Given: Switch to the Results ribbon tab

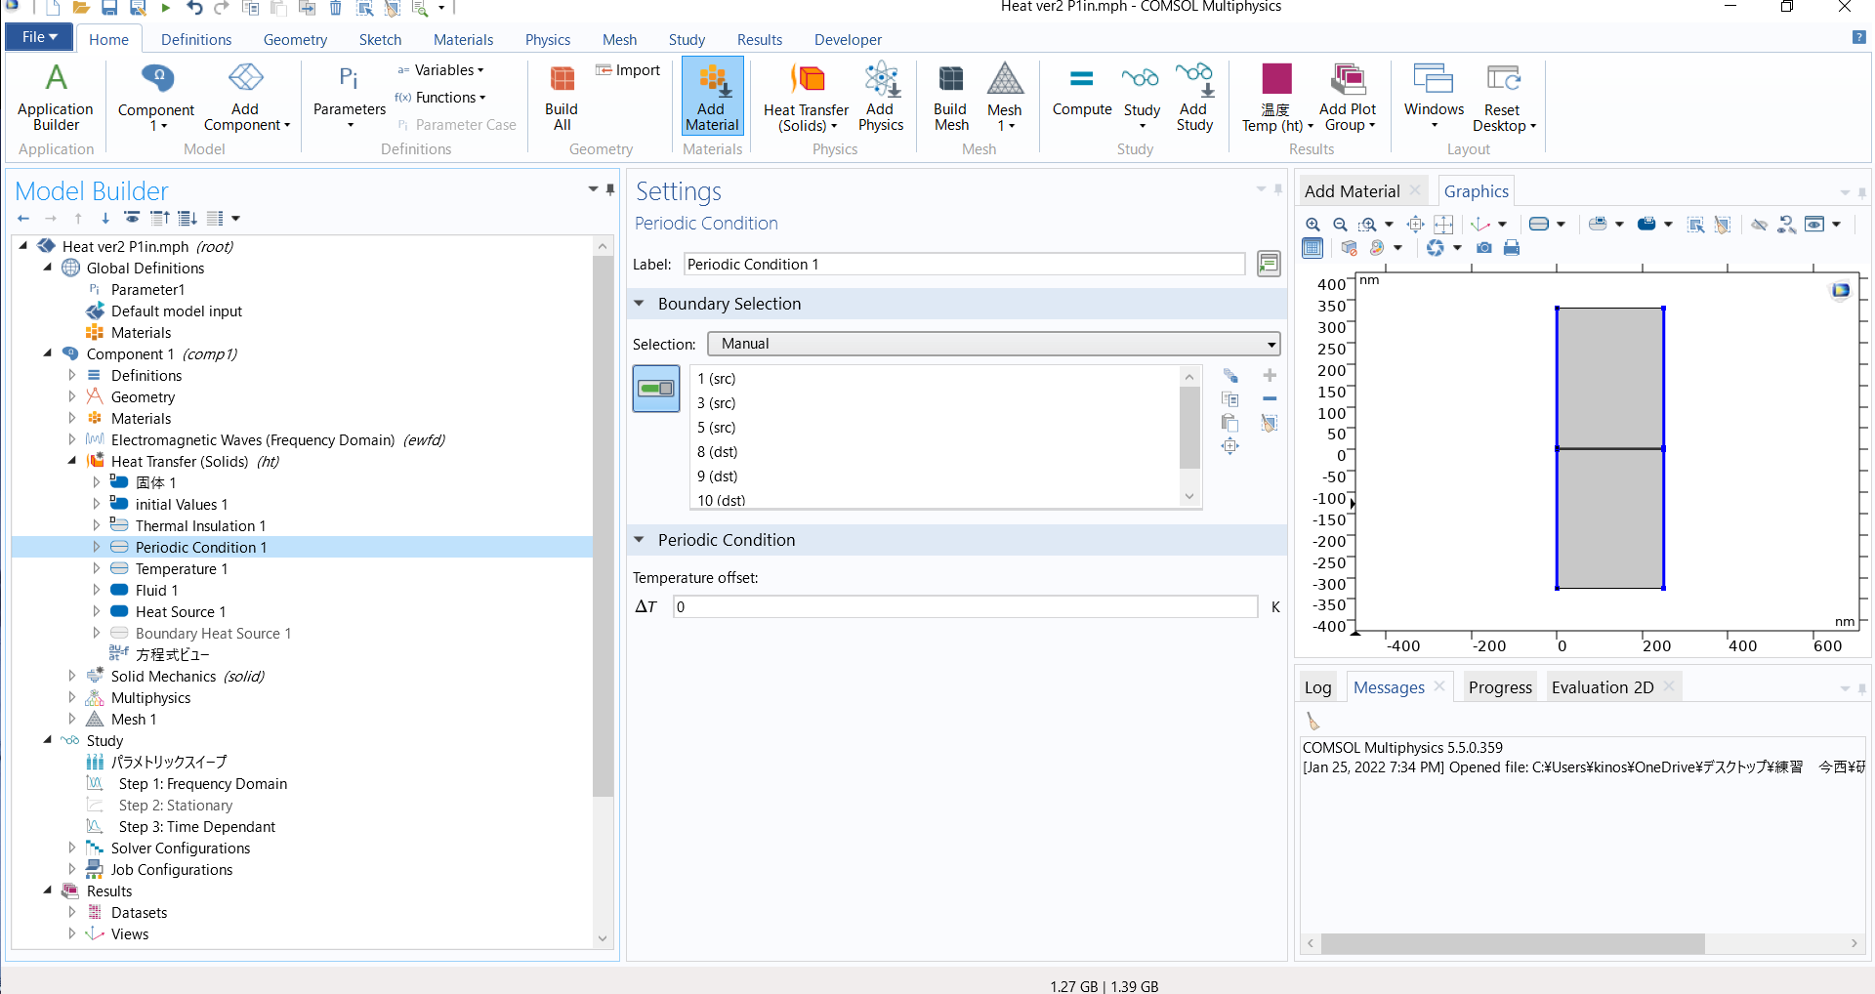Looking at the screenshot, I should (x=760, y=40).
